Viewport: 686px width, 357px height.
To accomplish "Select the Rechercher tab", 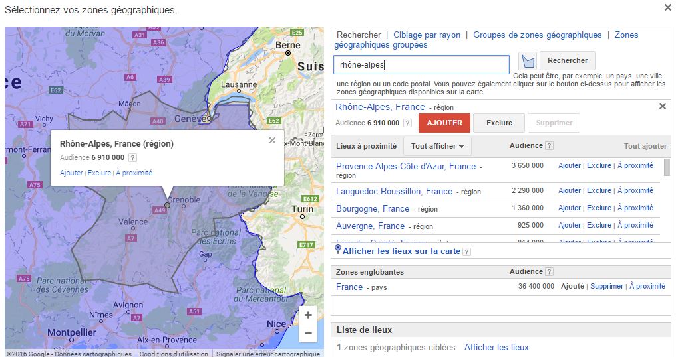I will (359, 35).
